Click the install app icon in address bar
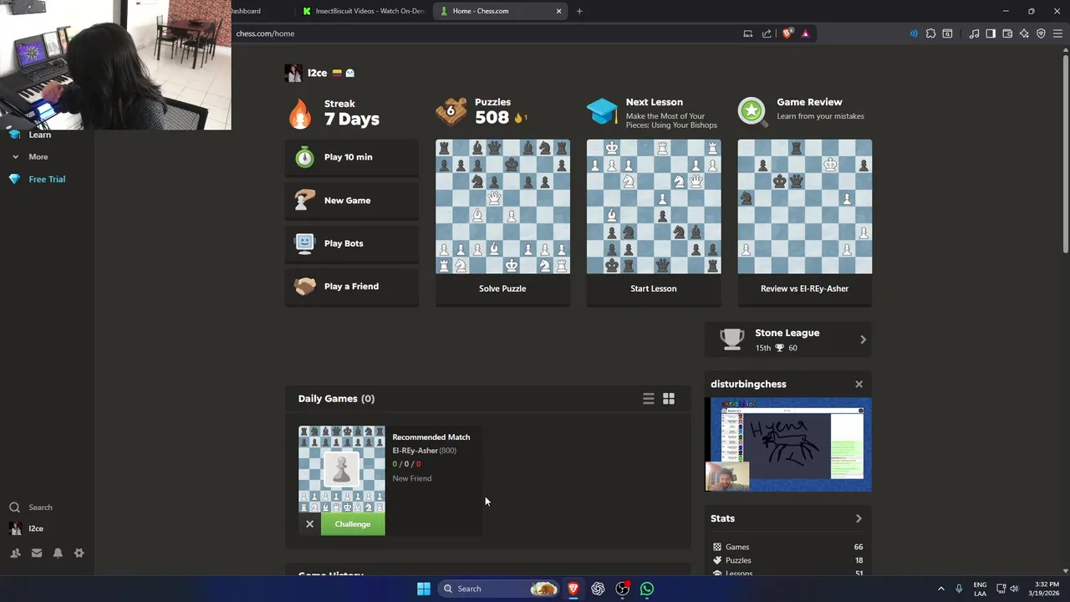Viewport: 1070px width, 602px height. point(748,33)
